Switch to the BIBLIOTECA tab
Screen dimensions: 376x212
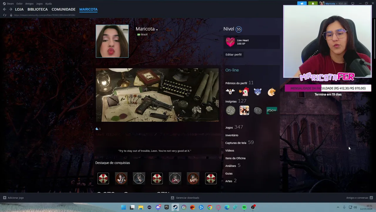38,9
